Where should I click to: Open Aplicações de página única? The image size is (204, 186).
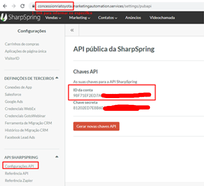click(26, 51)
